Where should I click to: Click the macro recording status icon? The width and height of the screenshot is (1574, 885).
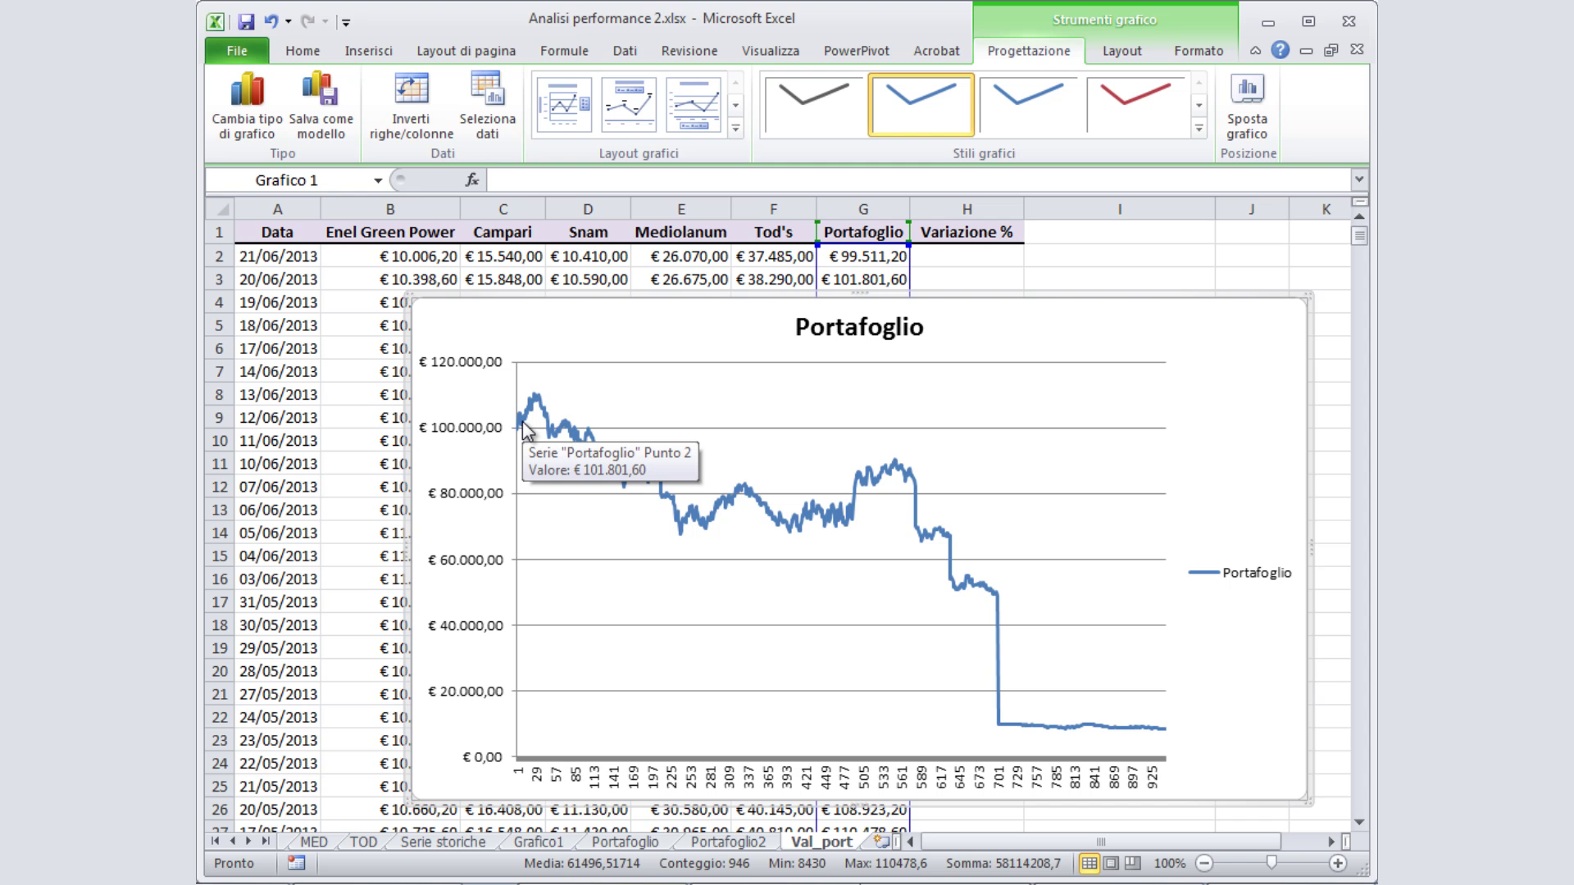click(x=296, y=863)
